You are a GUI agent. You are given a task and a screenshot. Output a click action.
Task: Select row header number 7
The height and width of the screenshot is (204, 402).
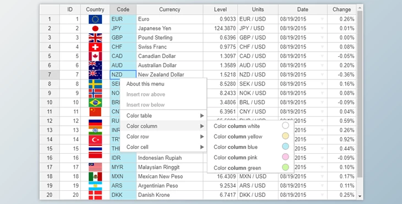(50, 74)
